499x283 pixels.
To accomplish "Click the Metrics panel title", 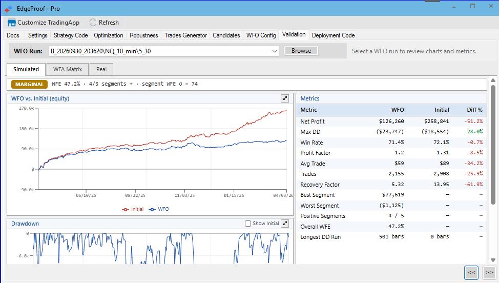I will click(x=309, y=98).
